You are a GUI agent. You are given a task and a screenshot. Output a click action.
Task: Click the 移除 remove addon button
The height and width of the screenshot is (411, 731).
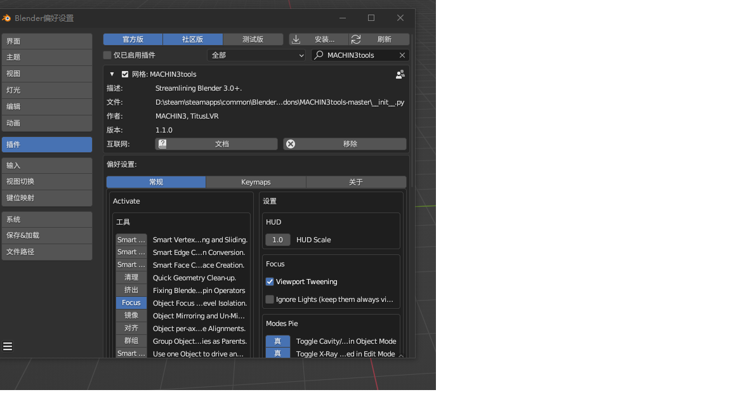pyautogui.click(x=345, y=144)
